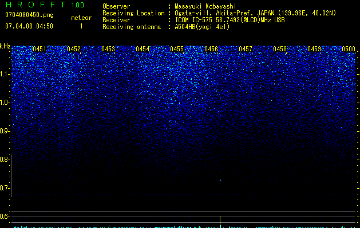Click receiver text ICOM IC-575 53.7492 MHz USB
Image resolution: width=360 pixels, height=228 pixels.
(x=230, y=20)
